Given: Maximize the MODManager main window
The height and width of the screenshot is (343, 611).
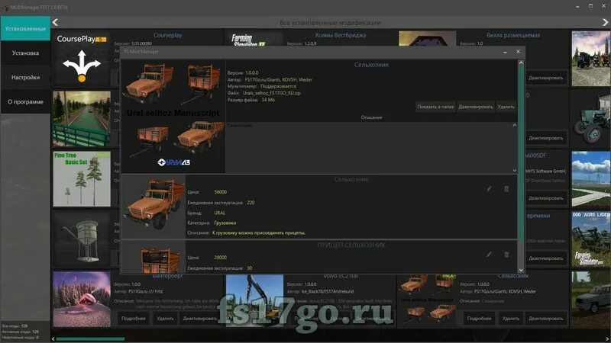Looking at the screenshot, I should click(x=590, y=6).
